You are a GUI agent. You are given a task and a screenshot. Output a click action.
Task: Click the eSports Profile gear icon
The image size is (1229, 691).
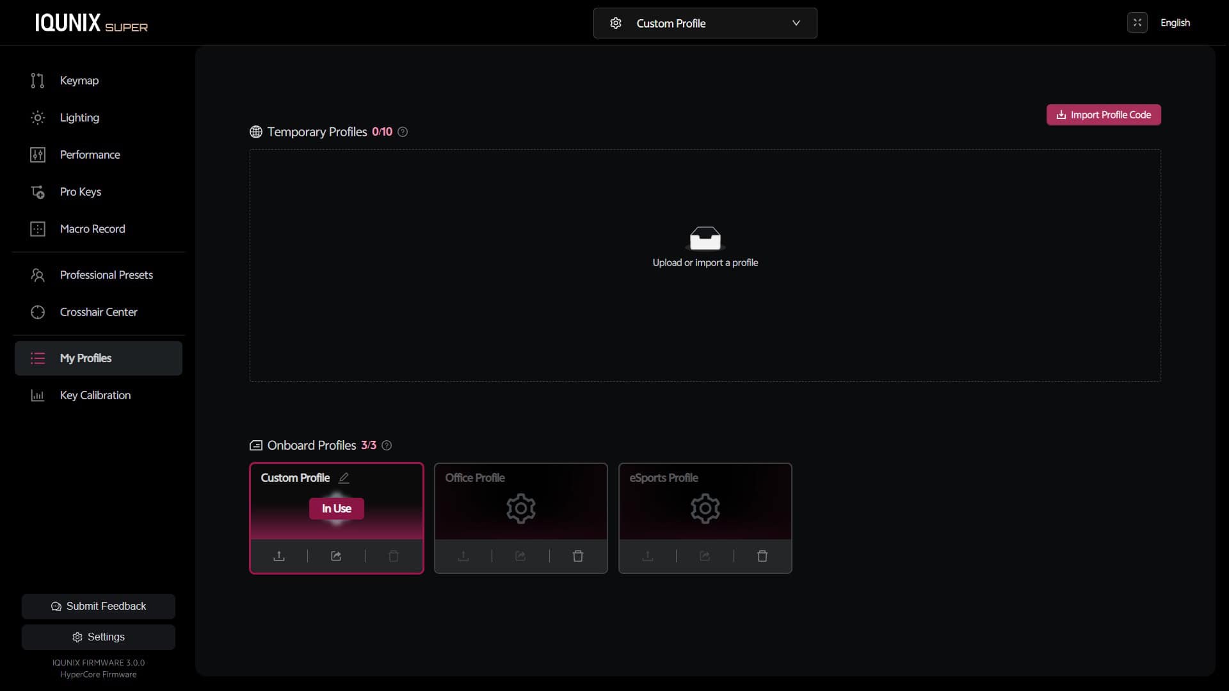(705, 509)
